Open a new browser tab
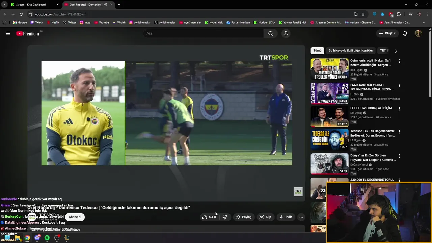The height and width of the screenshot is (243, 432). coord(119,5)
